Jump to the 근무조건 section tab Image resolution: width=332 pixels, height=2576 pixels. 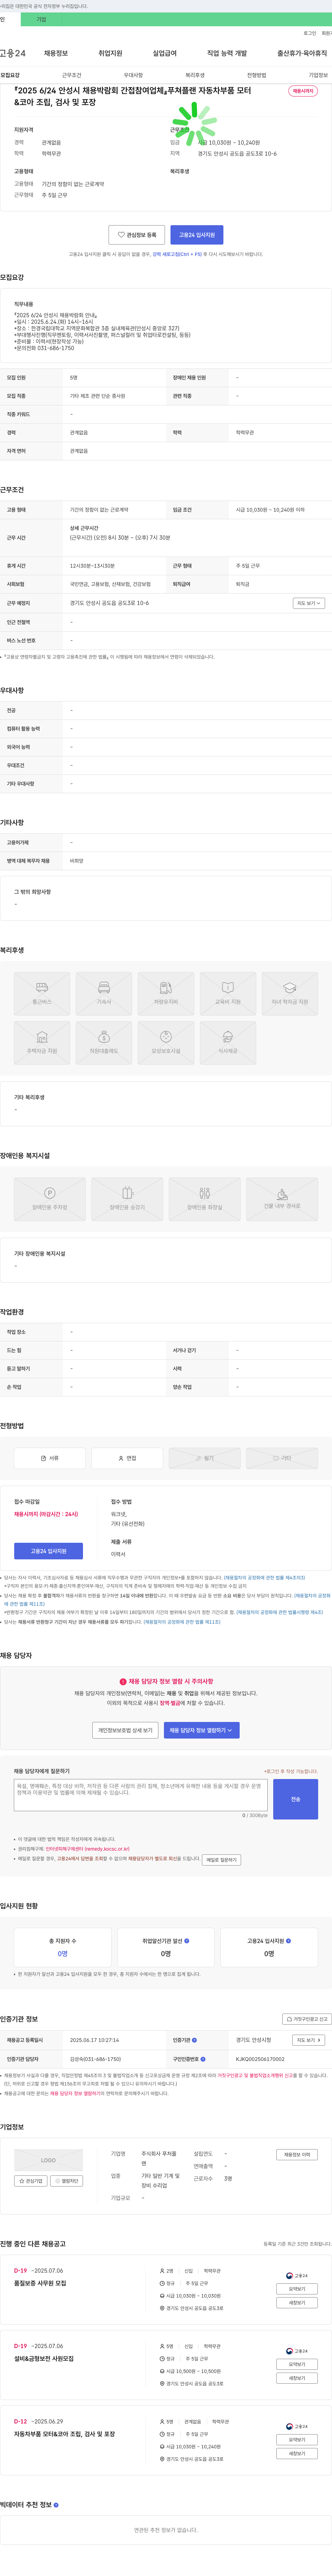pos(72,75)
